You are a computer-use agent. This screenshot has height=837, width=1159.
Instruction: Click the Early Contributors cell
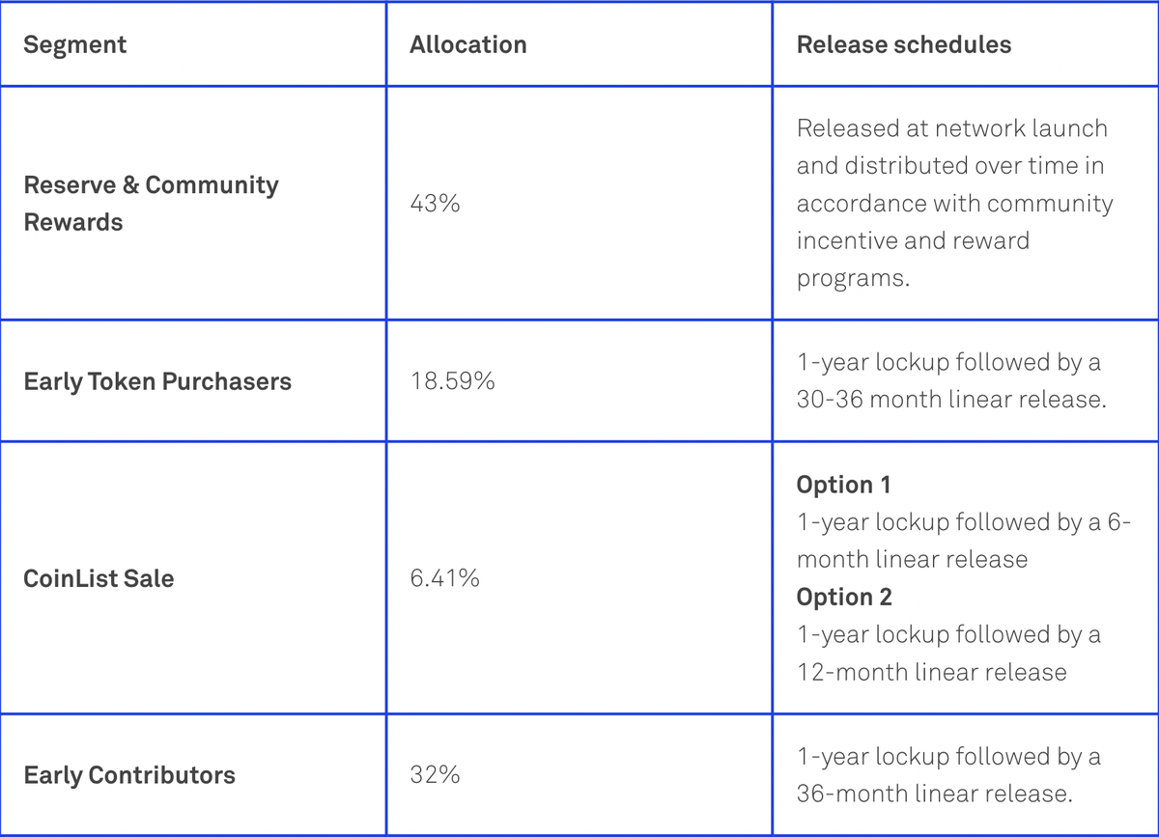[x=129, y=775]
